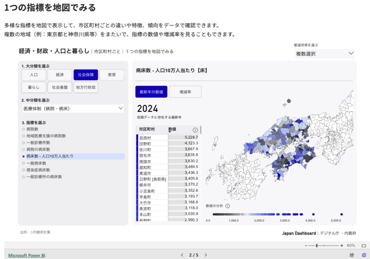Open the report in a new window icon
Image resolution: width=370 pixels, height=259 pixels.
click(x=364, y=255)
